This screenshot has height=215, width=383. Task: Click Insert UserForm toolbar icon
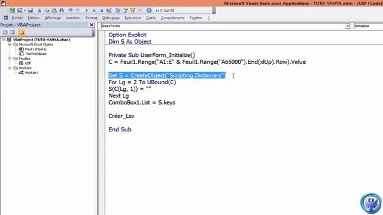[20, 11]
